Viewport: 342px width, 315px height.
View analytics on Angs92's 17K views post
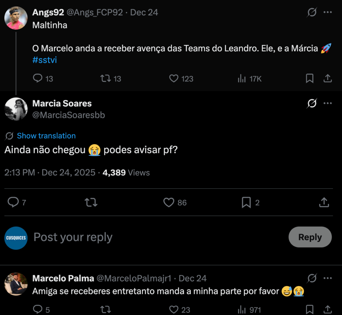tap(241, 78)
